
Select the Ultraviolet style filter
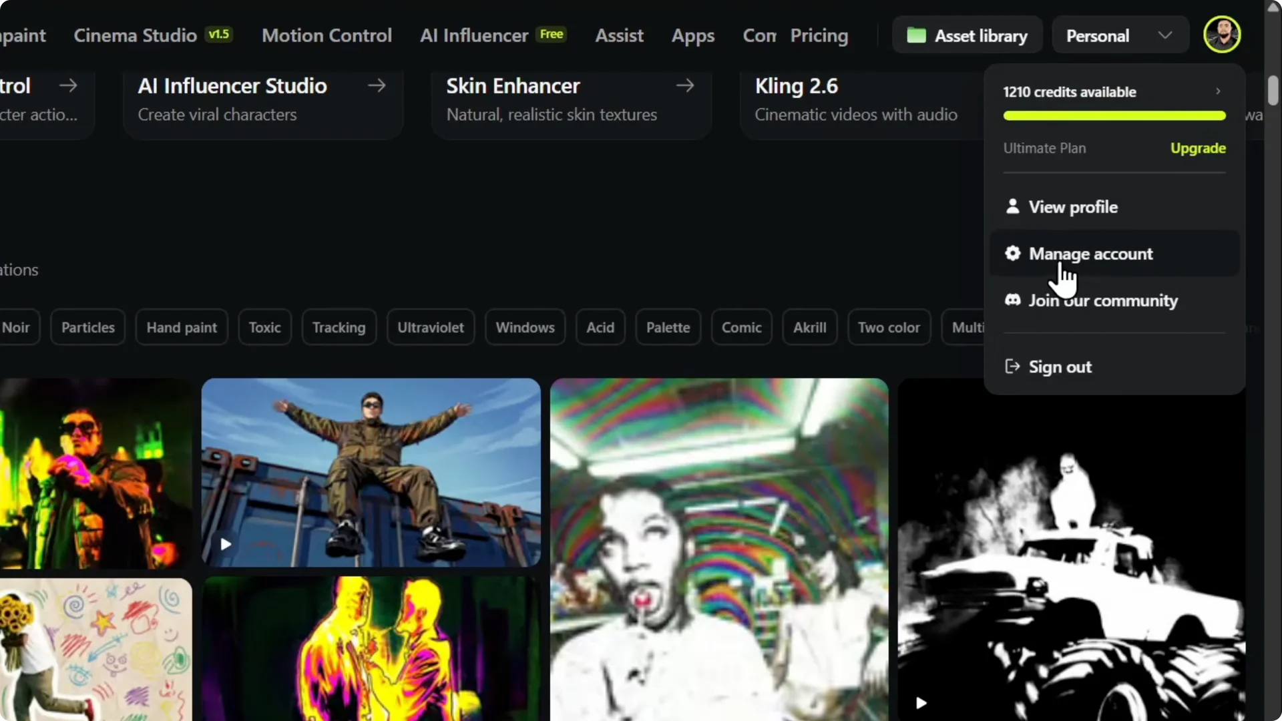[x=430, y=327]
